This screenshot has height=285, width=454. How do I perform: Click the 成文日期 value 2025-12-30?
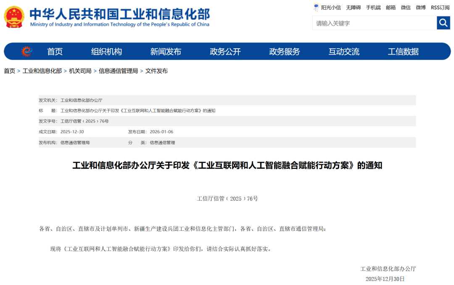pyautogui.click(x=72, y=132)
